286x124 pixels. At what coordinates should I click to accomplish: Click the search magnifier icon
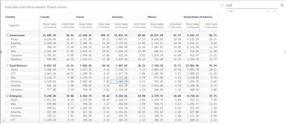click(222, 5)
